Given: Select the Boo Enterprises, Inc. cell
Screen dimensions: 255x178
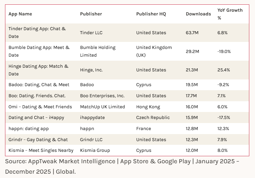Looking at the screenshot, I should (x=102, y=96).
